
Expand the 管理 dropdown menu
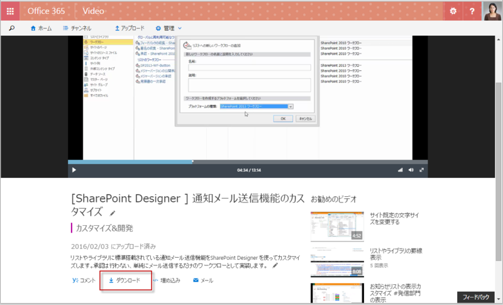point(169,28)
